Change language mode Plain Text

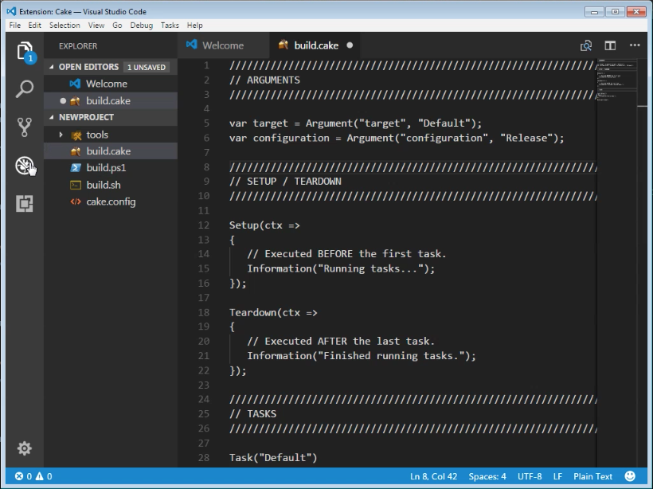pos(592,476)
